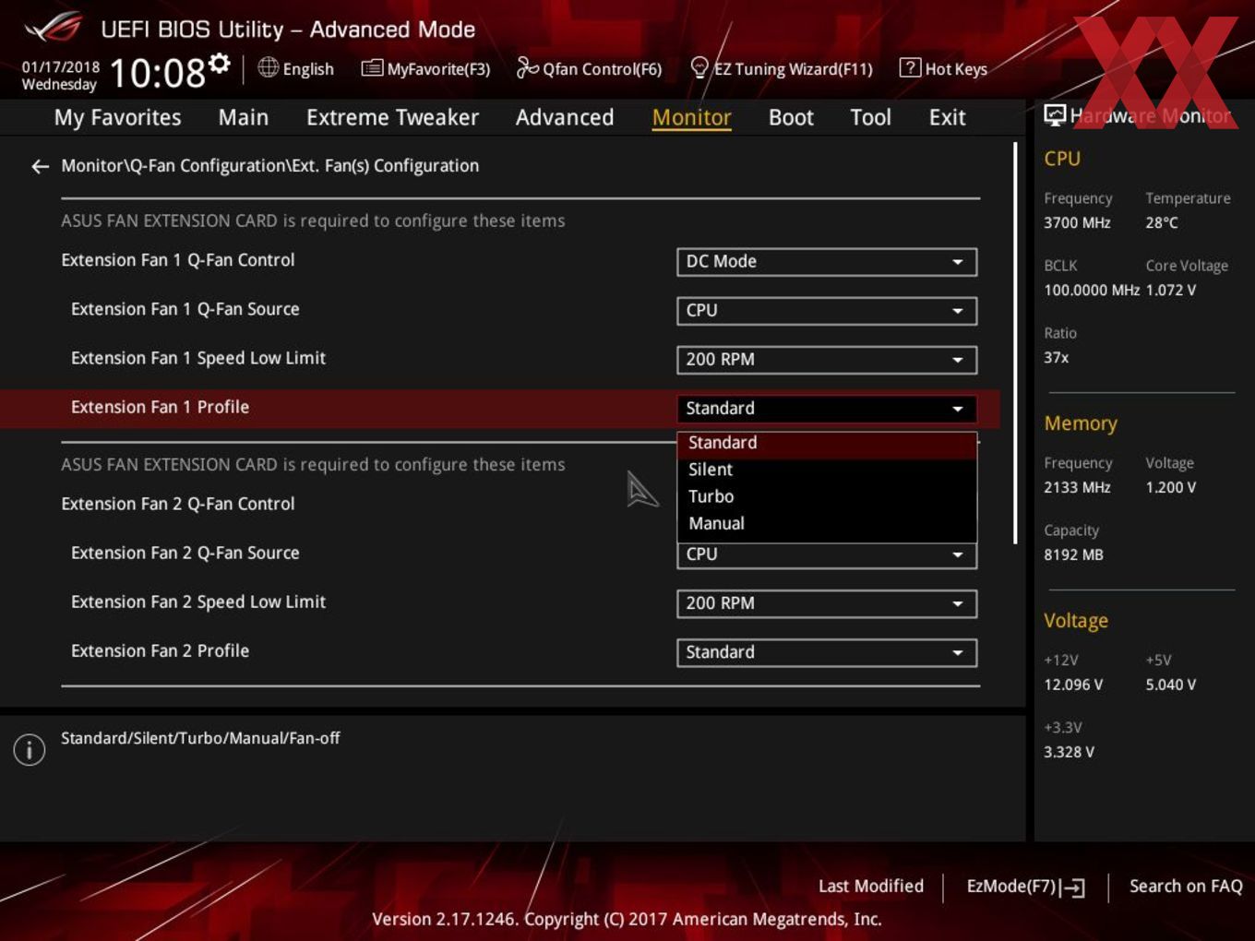Click the Standard/Silent/Turbo/Manual/Fan-off help text
1255x941 pixels.
200,739
